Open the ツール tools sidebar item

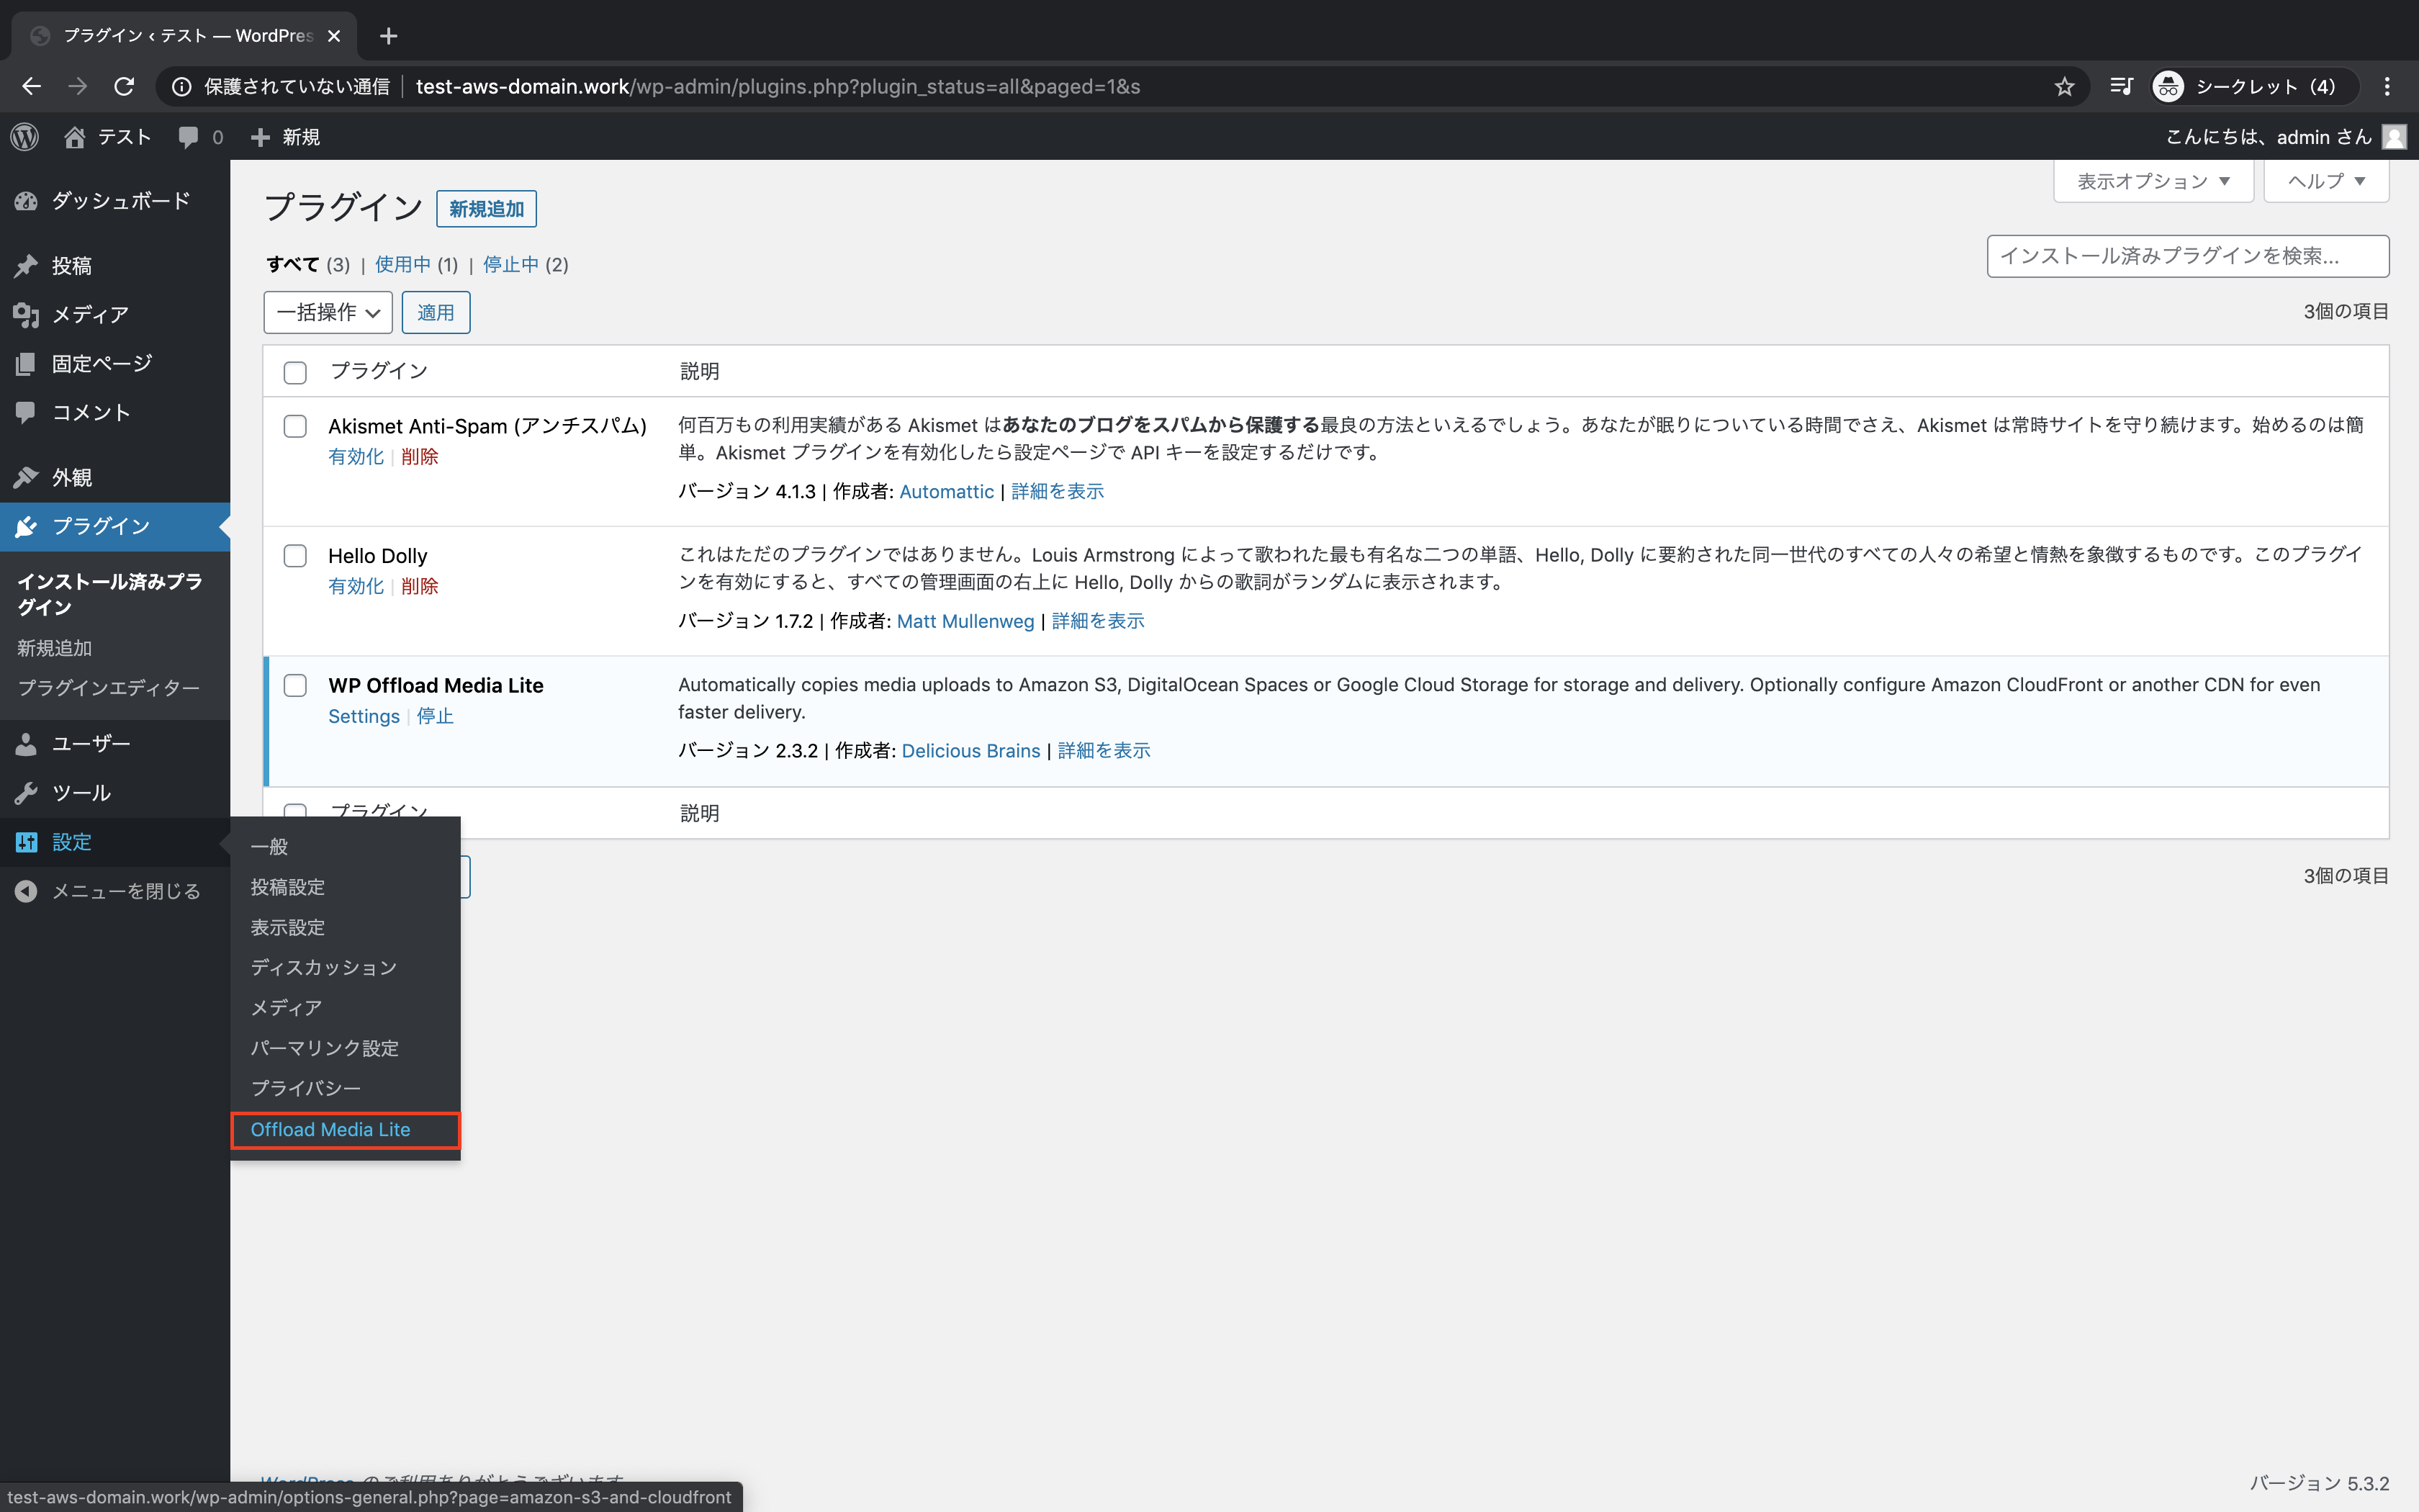81,793
